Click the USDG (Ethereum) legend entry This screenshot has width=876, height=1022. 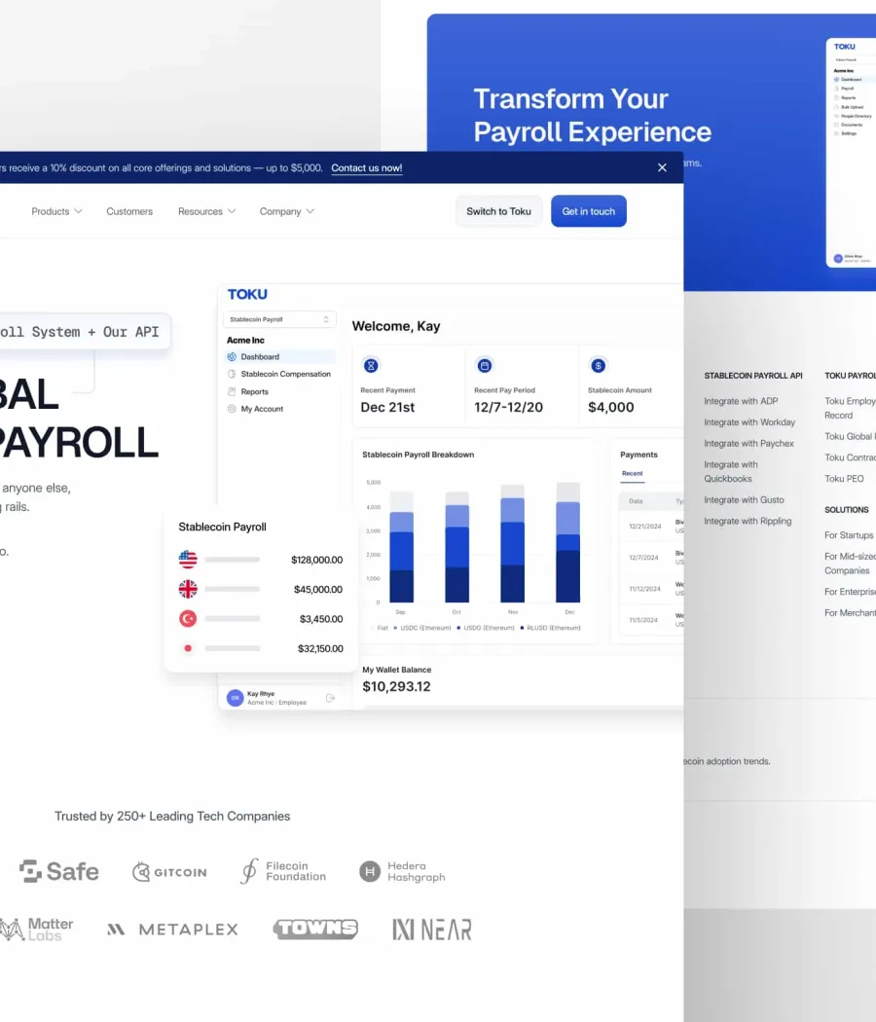486,628
